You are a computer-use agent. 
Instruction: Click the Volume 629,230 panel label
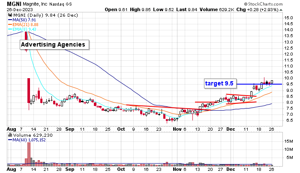pyautogui.click(x=33, y=135)
